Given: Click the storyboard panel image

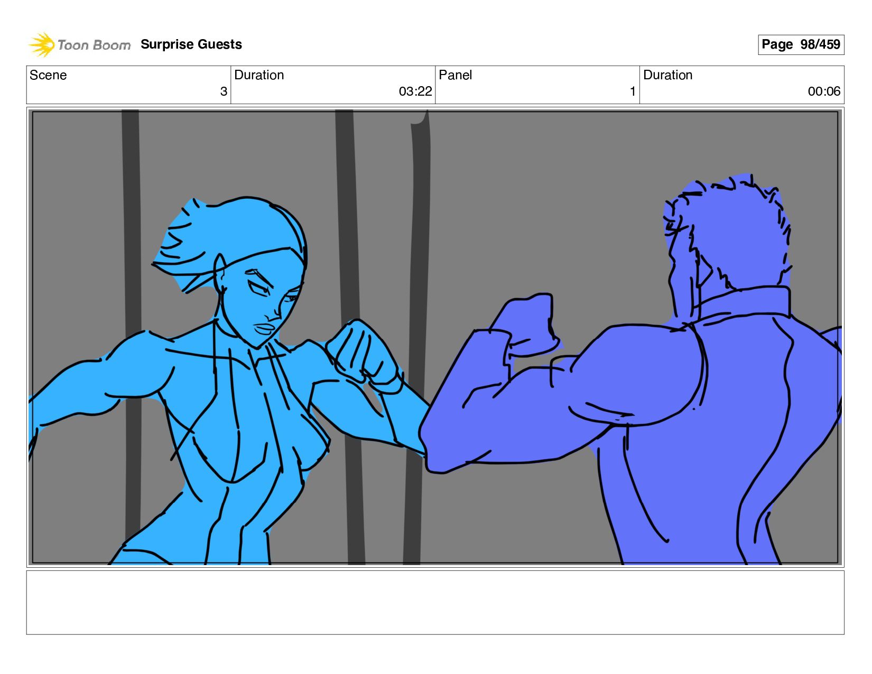Looking at the screenshot, I should 435,337.
